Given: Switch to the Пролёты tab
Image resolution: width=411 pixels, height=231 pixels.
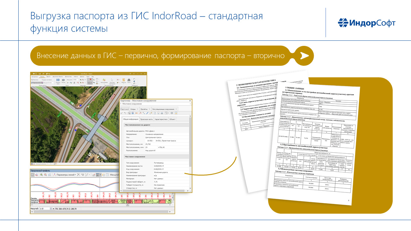Looking at the screenshot, I should 144,109.
